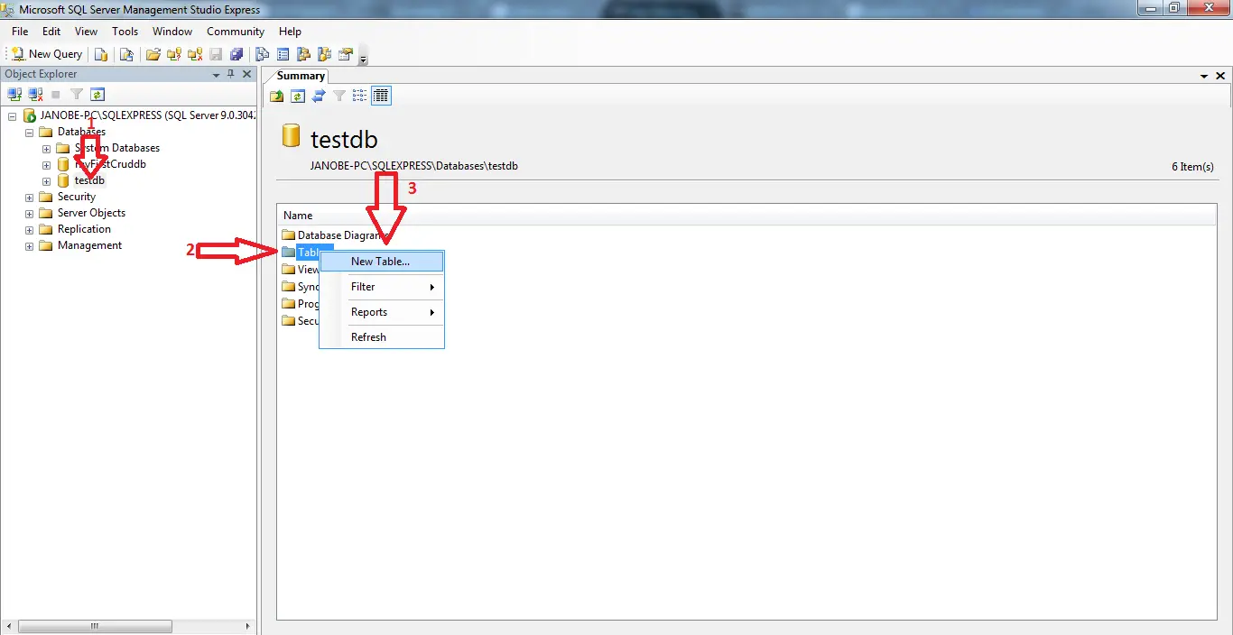Screen dimensions: 1233x635
Task: Select the Server Objects folder
Action: click(x=91, y=213)
